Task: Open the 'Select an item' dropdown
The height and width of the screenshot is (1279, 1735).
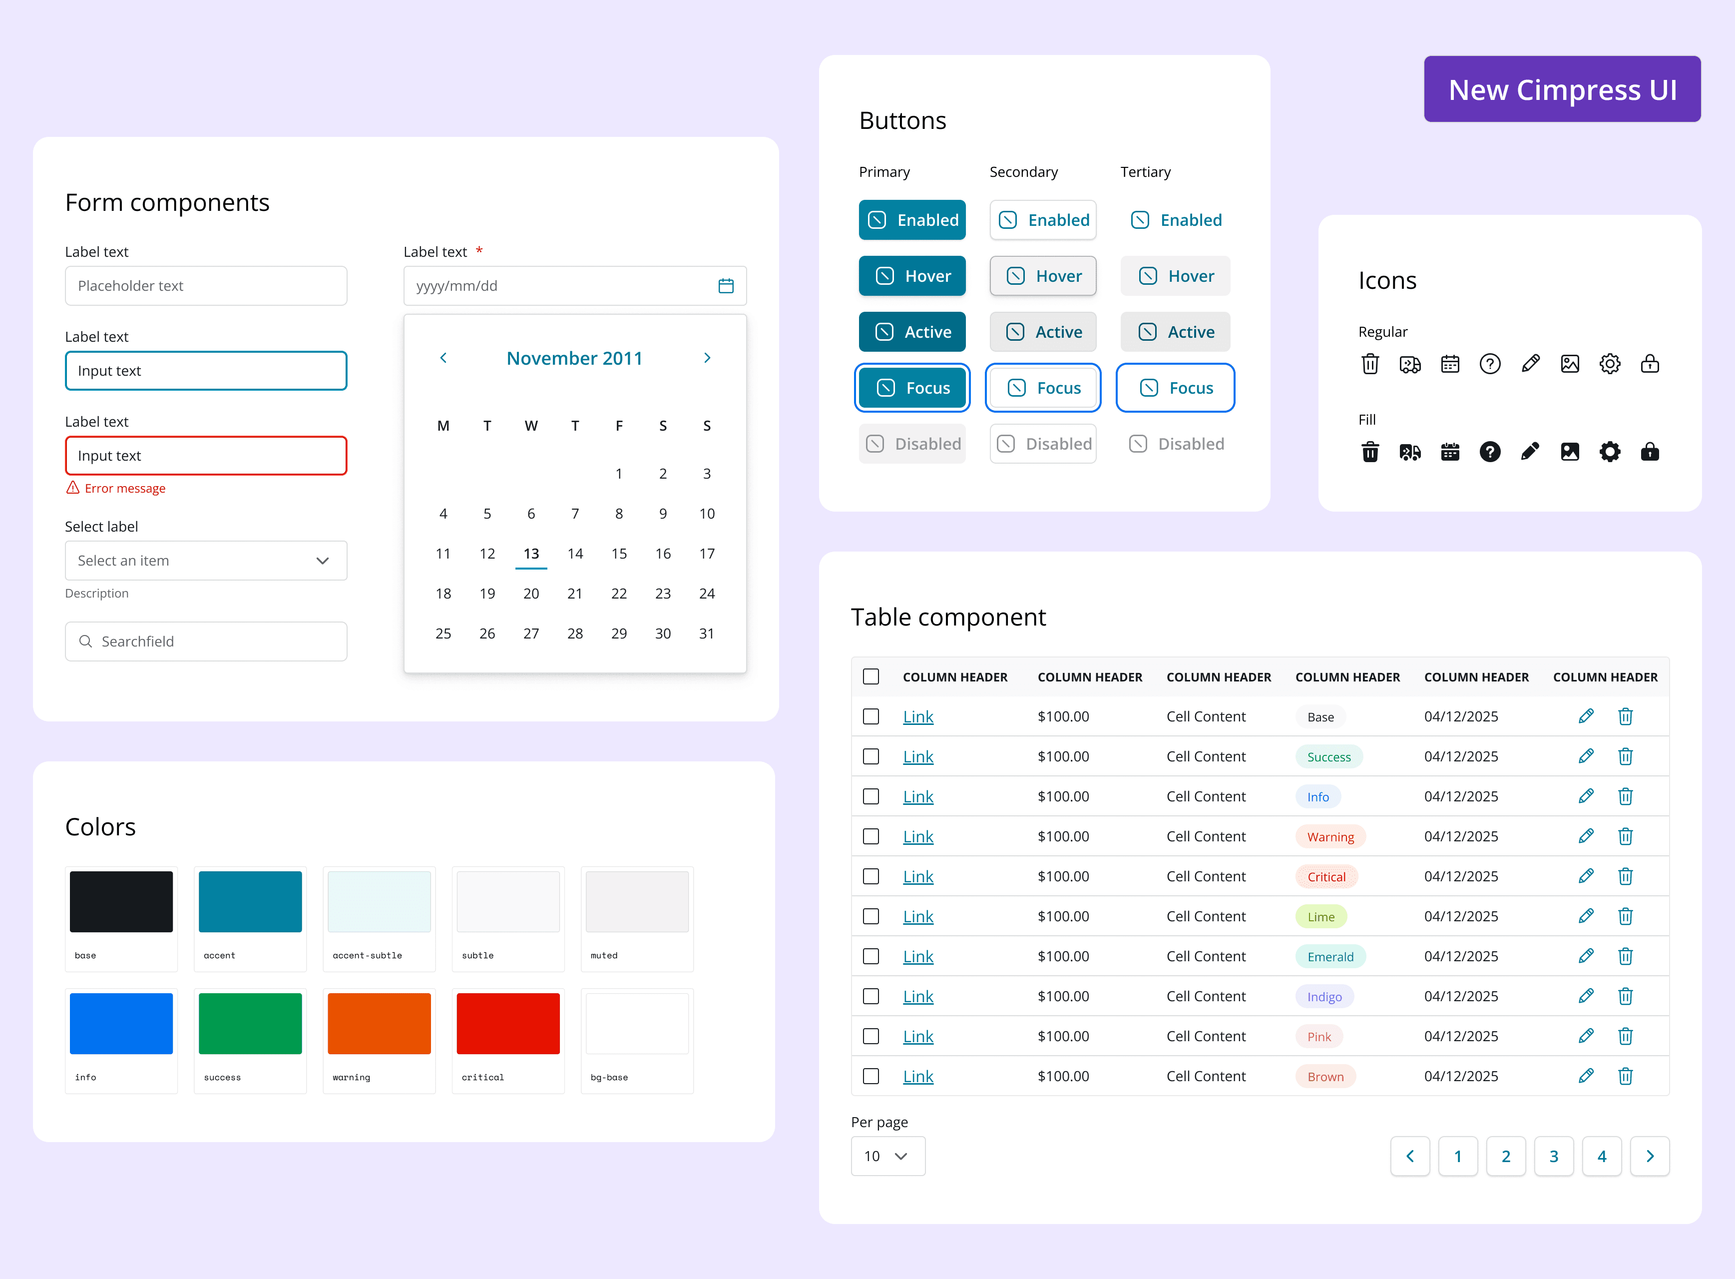Action: pos(206,561)
